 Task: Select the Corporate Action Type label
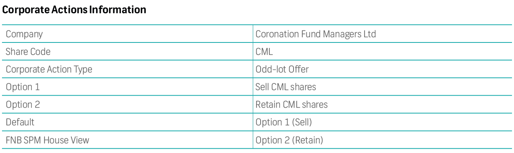tap(49, 69)
